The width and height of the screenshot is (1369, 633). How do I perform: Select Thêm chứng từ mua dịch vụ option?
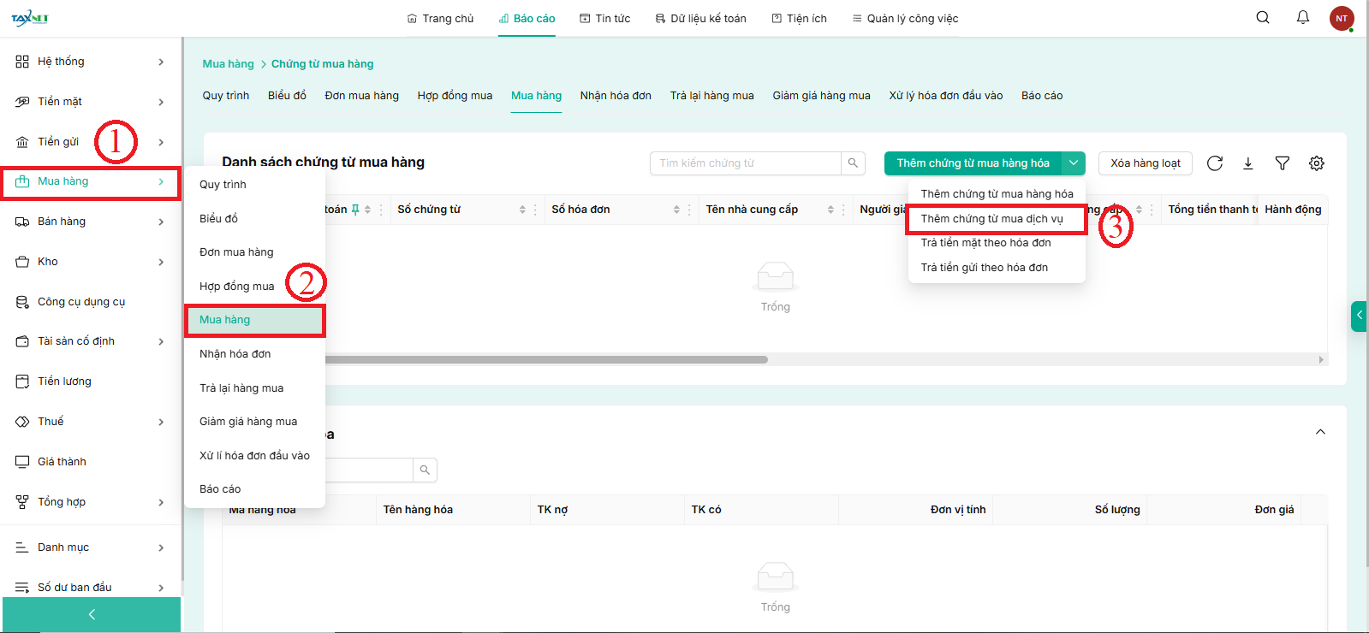pyautogui.click(x=991, y=219)
